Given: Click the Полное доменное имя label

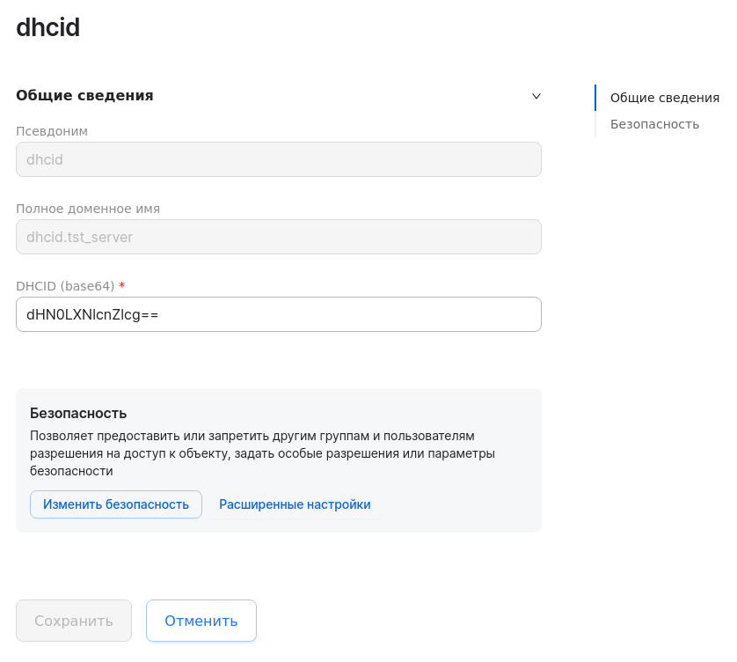Looking at the screenshot, I should point(87,209).
